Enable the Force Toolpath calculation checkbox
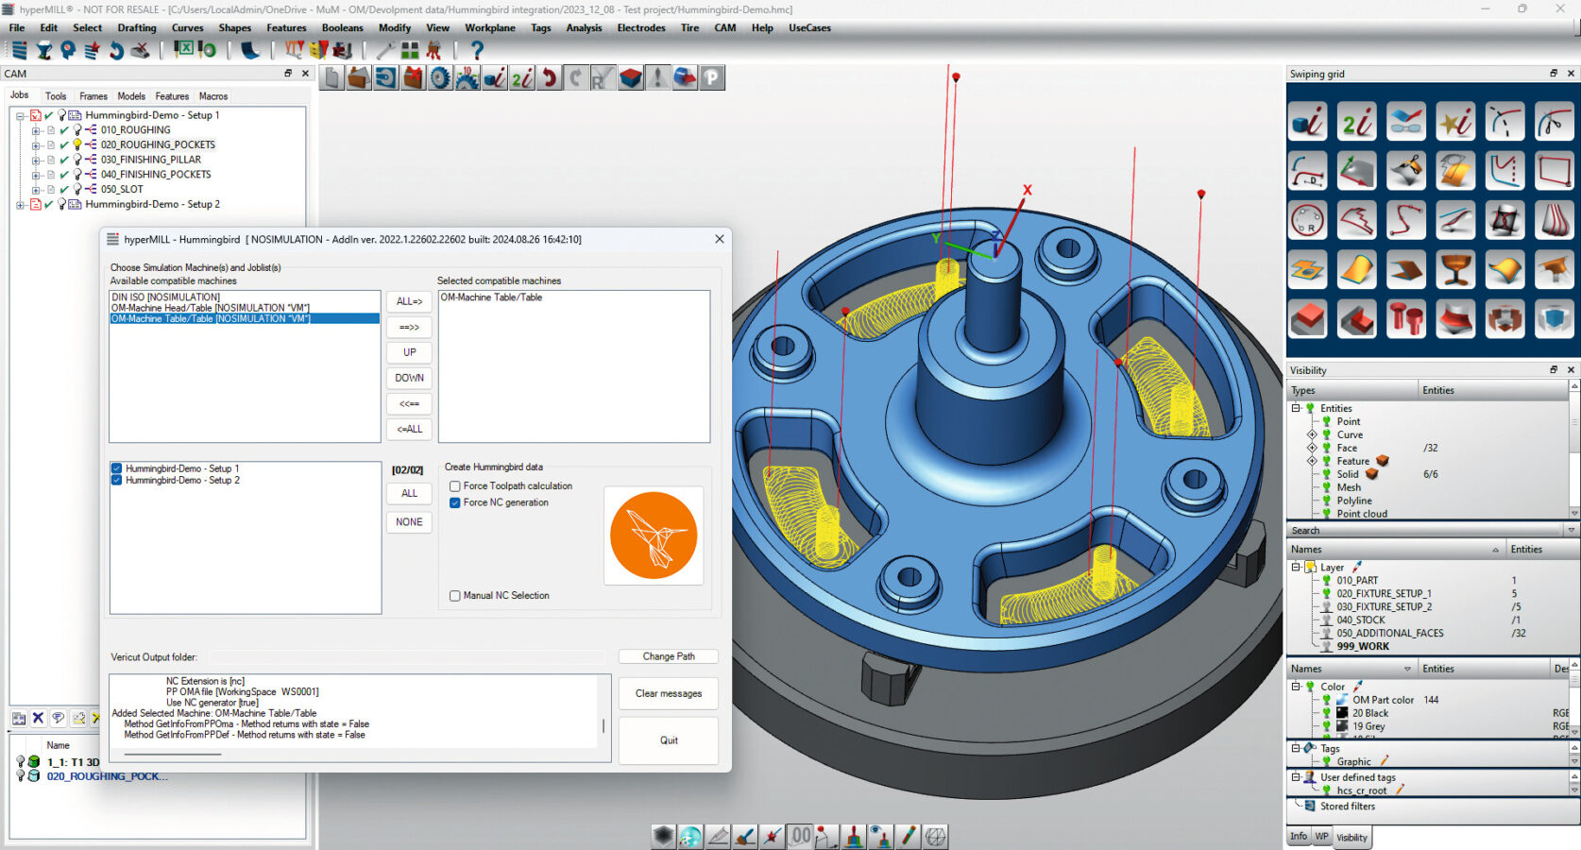 click(455, 485)
